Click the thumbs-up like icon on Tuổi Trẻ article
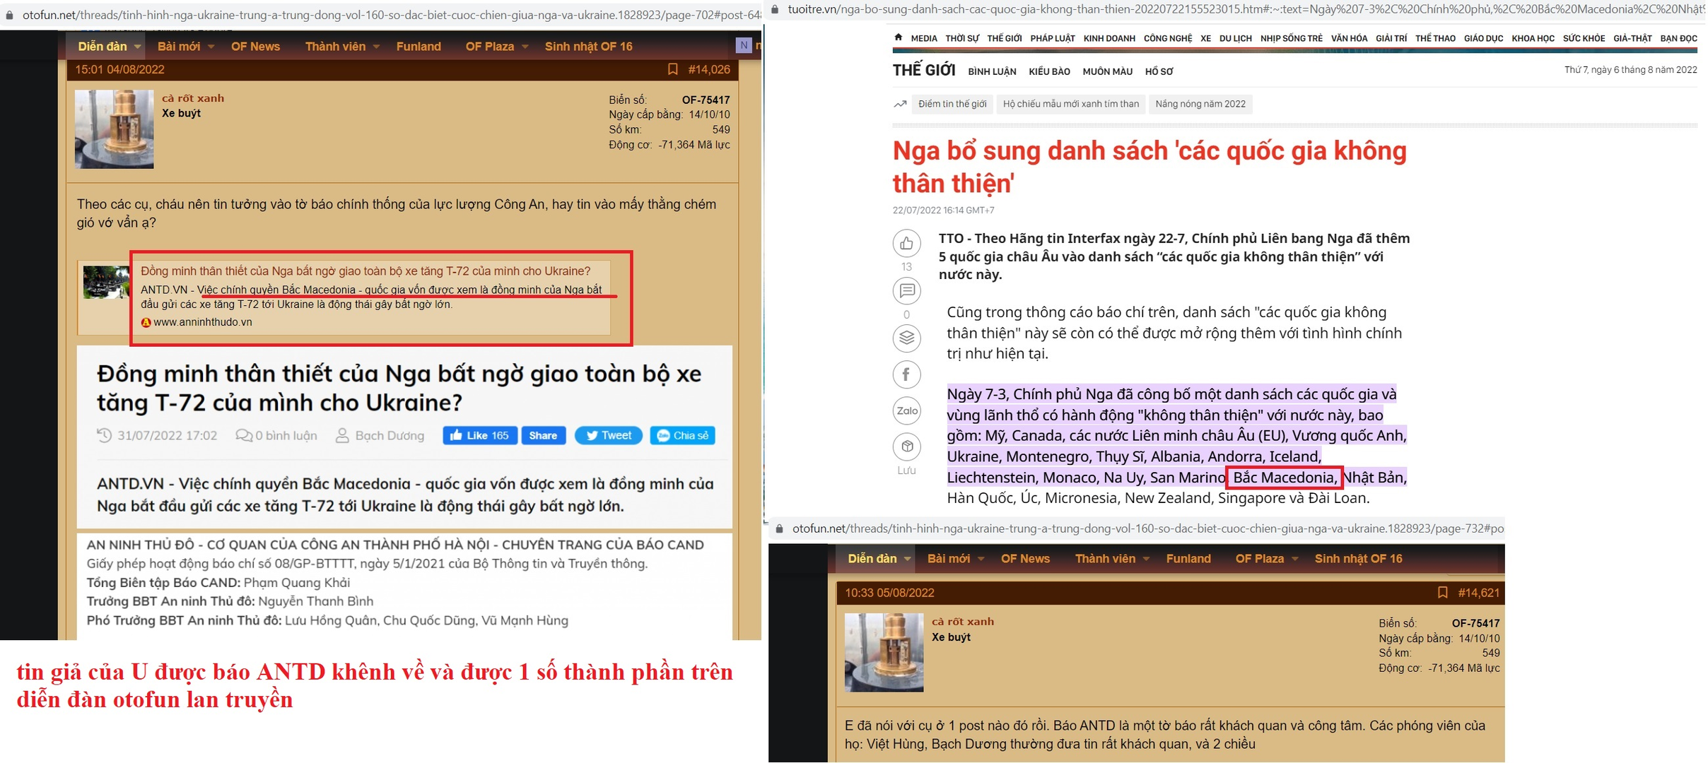 click(x=906, y=243)
